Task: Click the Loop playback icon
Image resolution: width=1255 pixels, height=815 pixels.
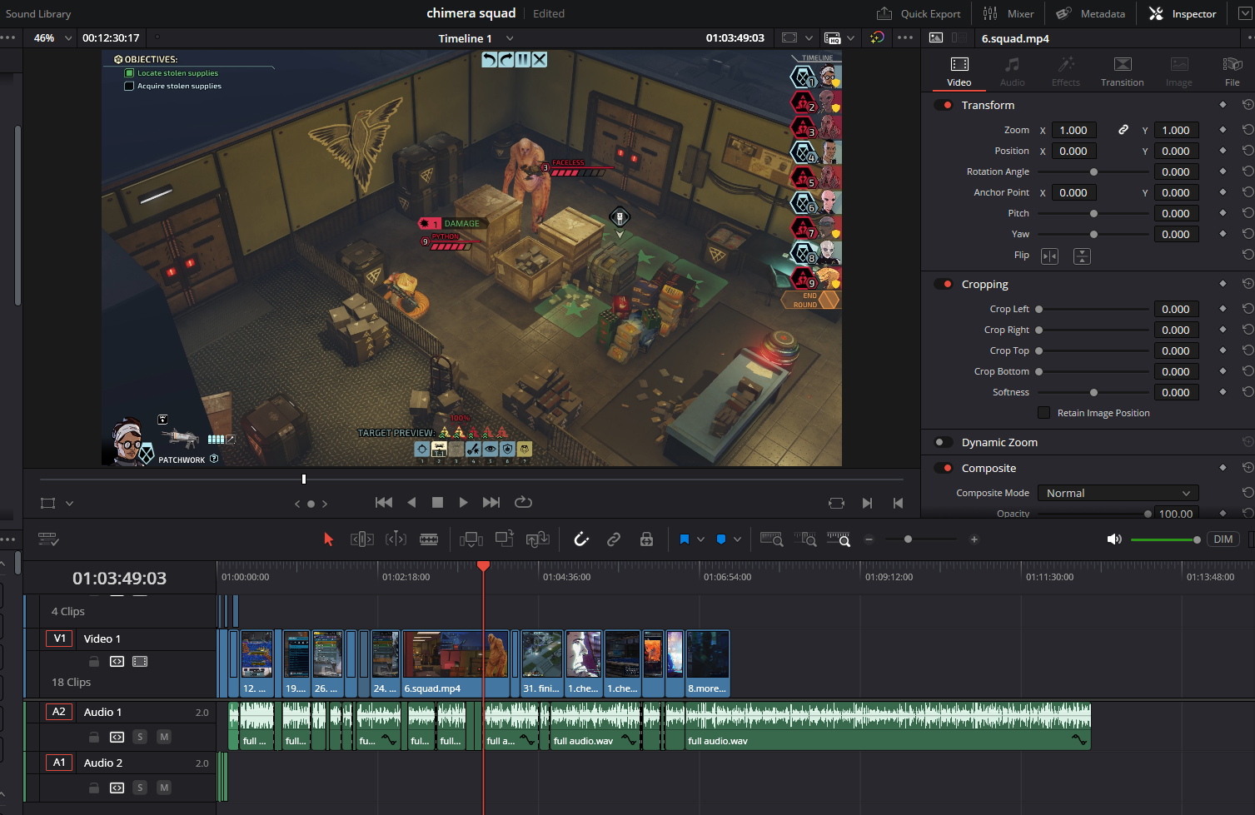Action: (523, 502)
